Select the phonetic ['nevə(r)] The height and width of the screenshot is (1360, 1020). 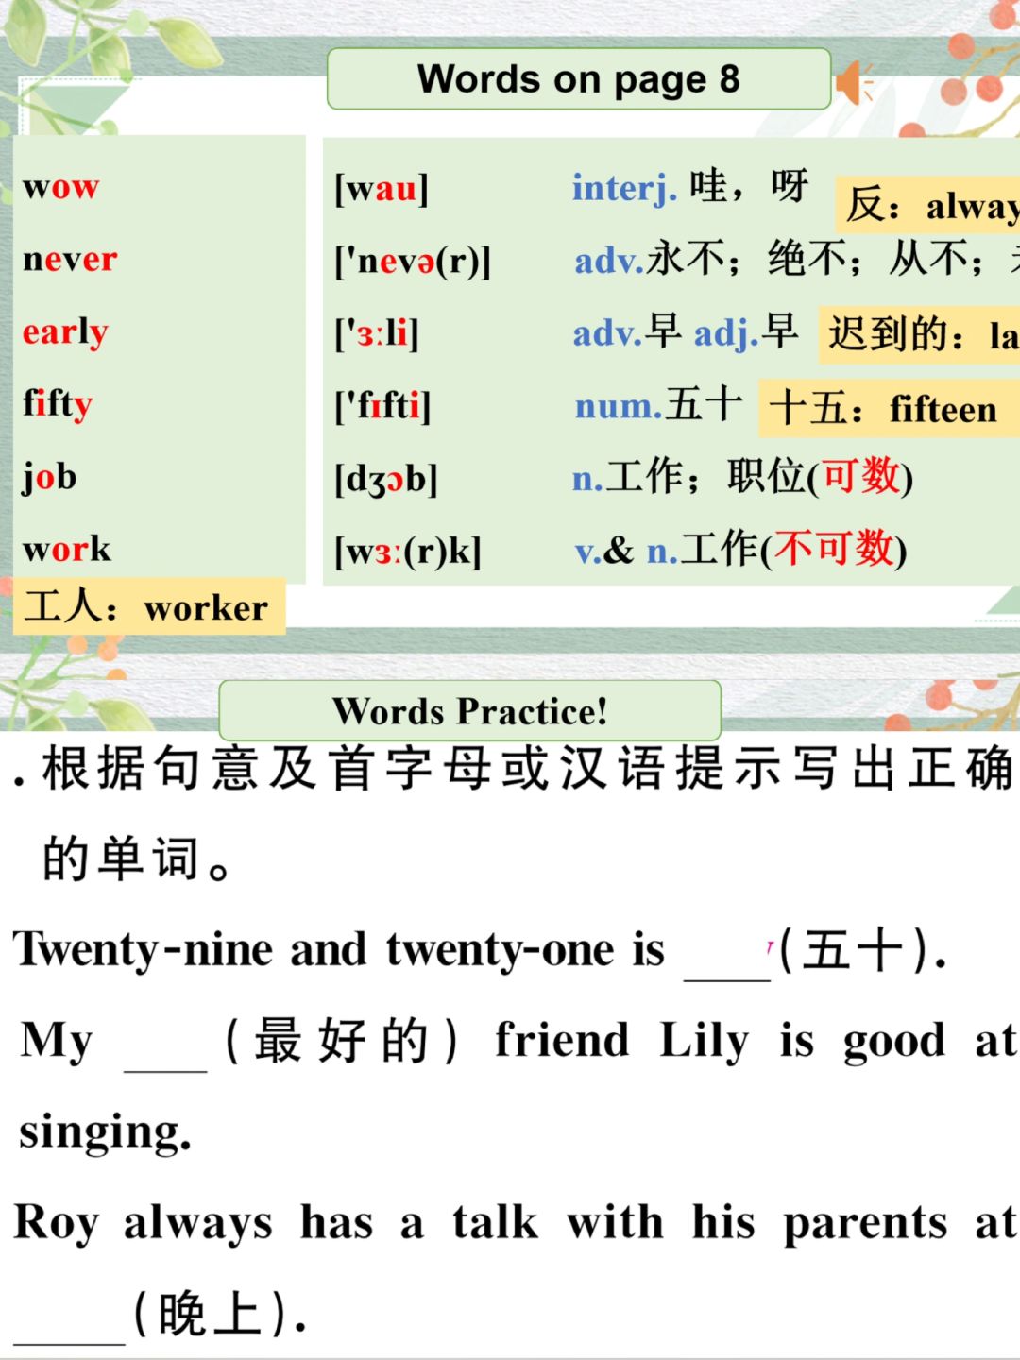[413, 262]
